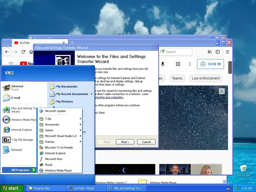Viewport: 256px width, 192px height.
Task: Open the YouTube apps grid
Action: pos(178,64)
